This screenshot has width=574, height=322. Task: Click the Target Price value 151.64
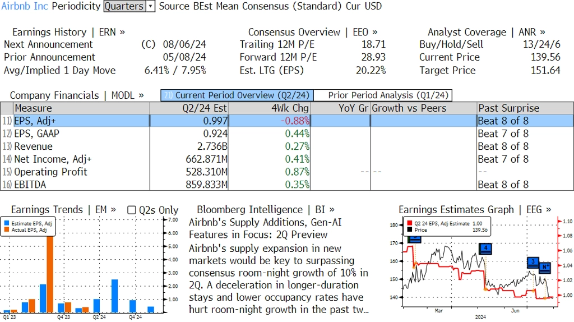pos(545,70)
